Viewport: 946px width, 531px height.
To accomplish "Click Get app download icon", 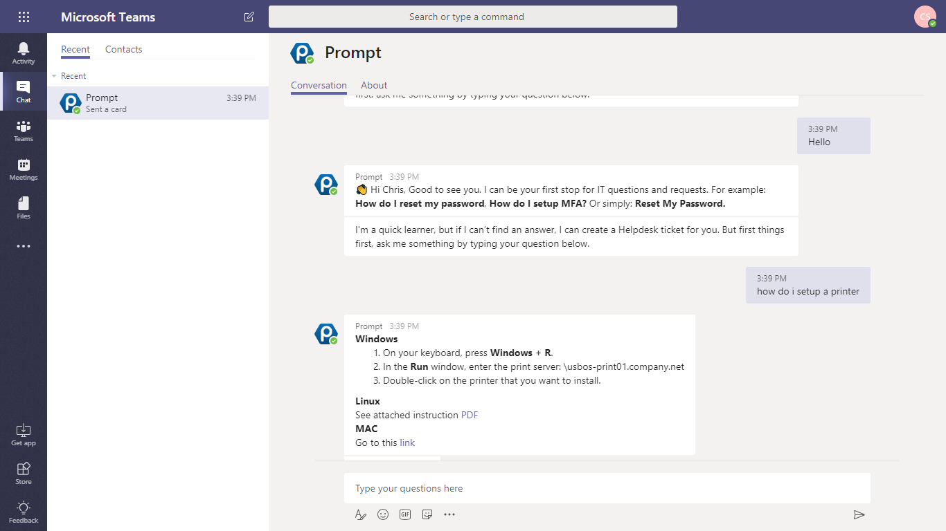I will [24, 434].
